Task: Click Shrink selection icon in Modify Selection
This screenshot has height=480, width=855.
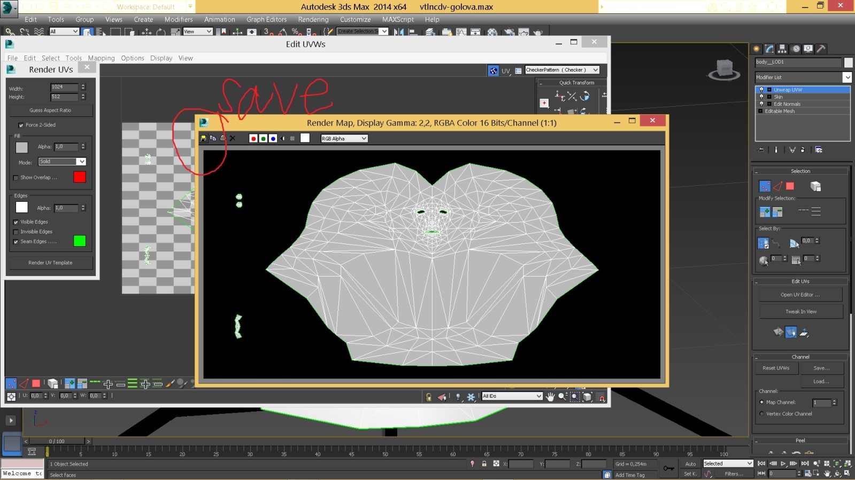Action: click(777, 212)
